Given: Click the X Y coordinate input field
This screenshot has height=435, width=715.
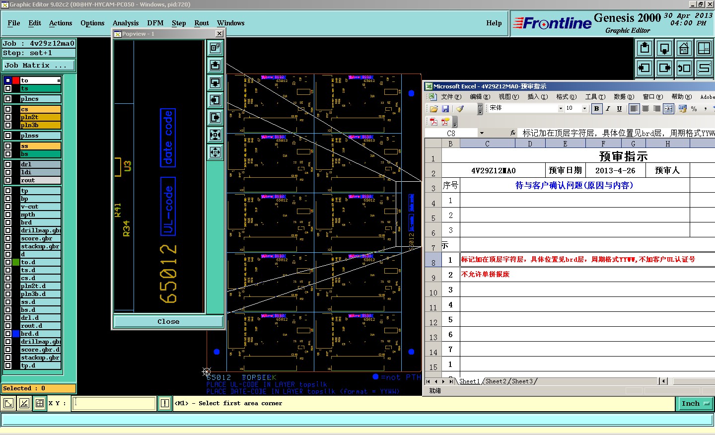Looking at the screenshot, I should [115, 403].
